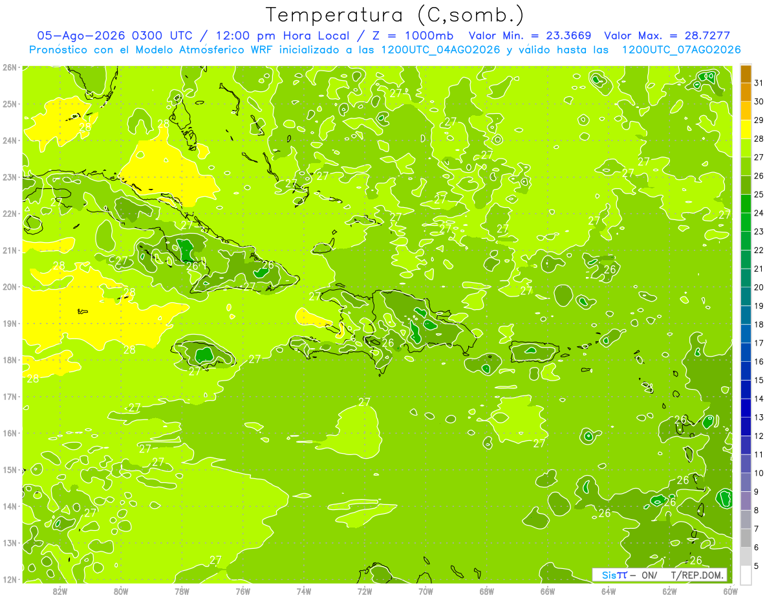Click the "12N" latitude axis label
The image size is (776, 600).
click(10, 579)
